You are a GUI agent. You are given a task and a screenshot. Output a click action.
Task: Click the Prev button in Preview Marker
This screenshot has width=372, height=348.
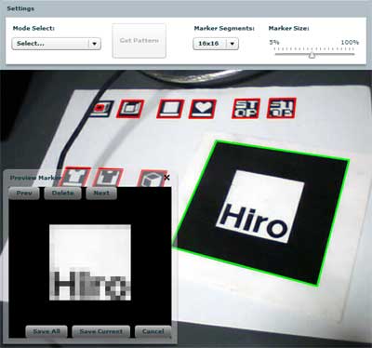tap(24, 193)
